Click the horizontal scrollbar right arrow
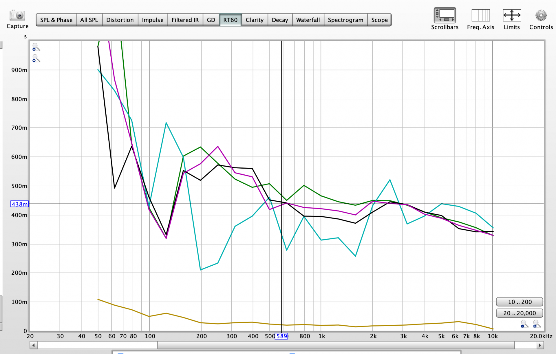556x354 pixels. tap(539, 345)
